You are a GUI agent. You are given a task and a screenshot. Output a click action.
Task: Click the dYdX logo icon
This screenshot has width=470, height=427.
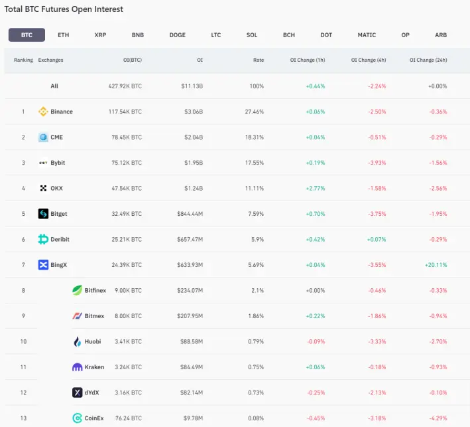click(x=78, y=392)
